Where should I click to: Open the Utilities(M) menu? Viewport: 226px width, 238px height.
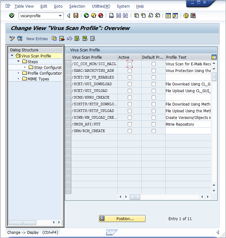click(101, 6)
